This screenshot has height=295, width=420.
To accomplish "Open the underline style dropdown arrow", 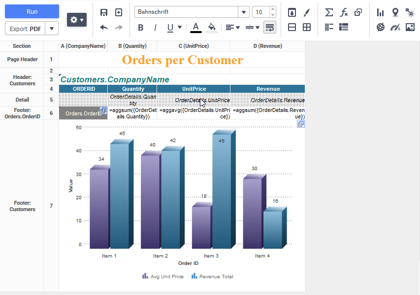I will point(180,27).
